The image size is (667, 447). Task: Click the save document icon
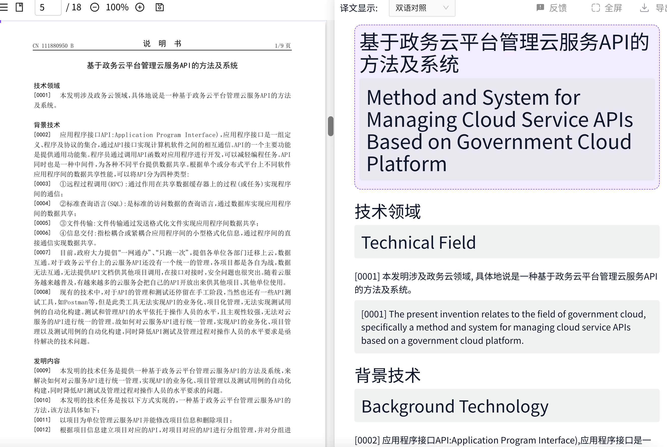click(160, 7)
